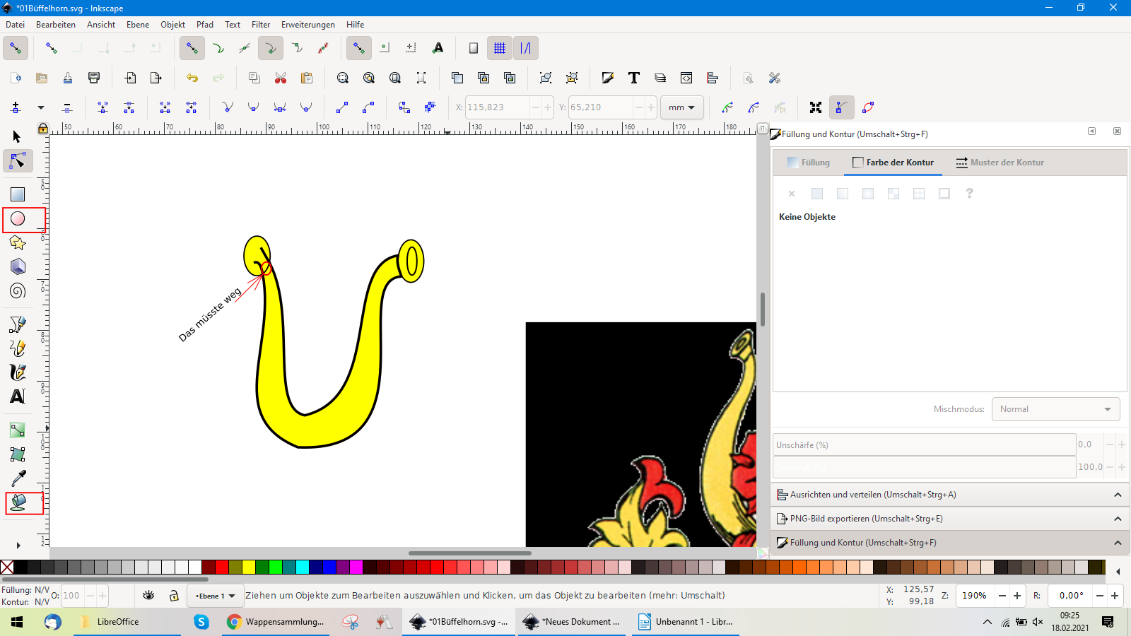The height and width of the screenshot is (636, 1131).
Task: Select the ellipse and circle tool
Action: click(18, 219)
